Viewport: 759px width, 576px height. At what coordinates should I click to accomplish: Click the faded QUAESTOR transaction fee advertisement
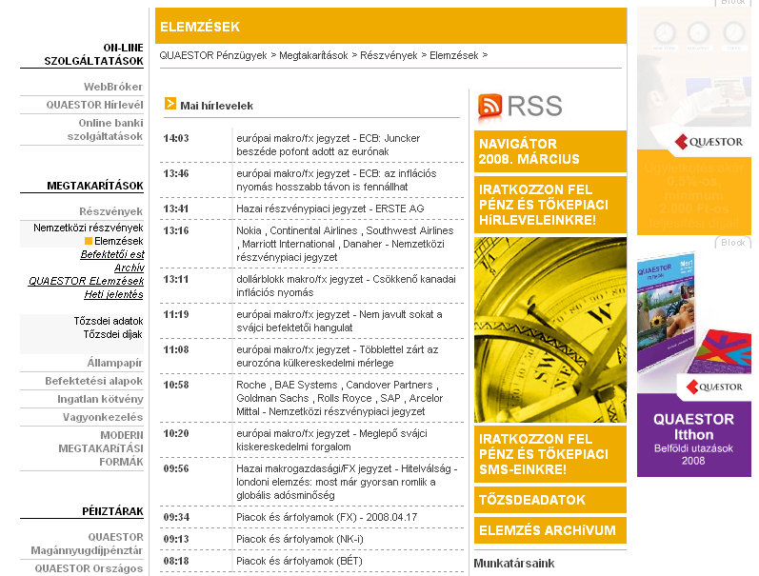click(694, 122)
